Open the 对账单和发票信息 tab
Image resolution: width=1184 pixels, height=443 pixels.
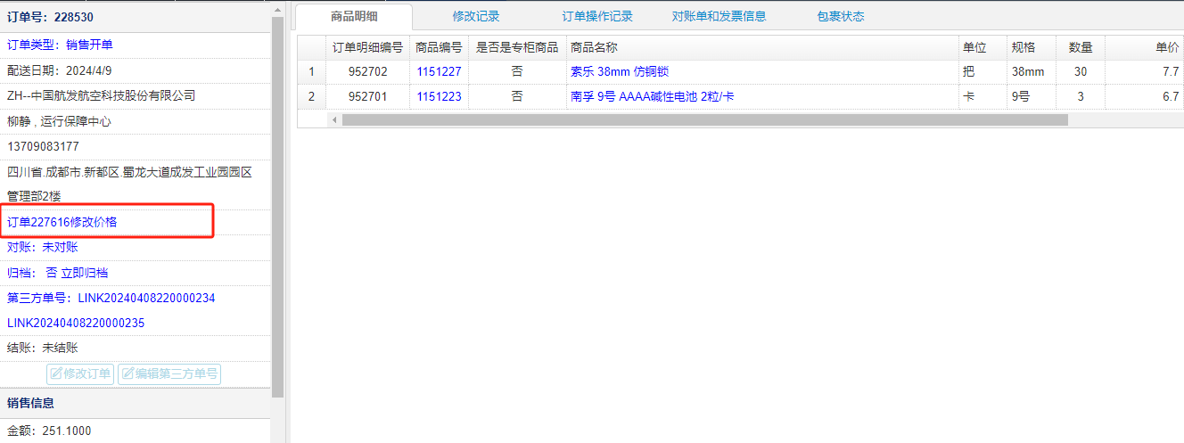click(x=719, y=16)
